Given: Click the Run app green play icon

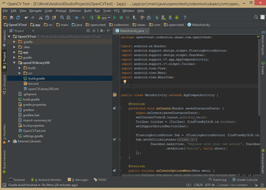Looking at the screenshot, I should click(114, 17).
